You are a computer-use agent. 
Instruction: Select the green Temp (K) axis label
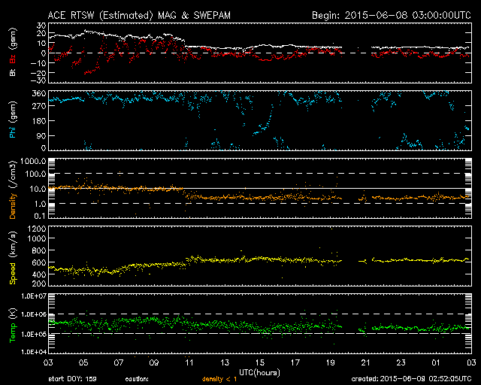12,323
